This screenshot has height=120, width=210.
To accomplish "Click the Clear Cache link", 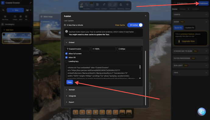I will pos(120,25).
